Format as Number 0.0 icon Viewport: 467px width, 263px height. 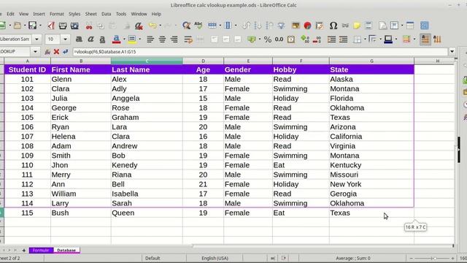(x=279, y=39)
